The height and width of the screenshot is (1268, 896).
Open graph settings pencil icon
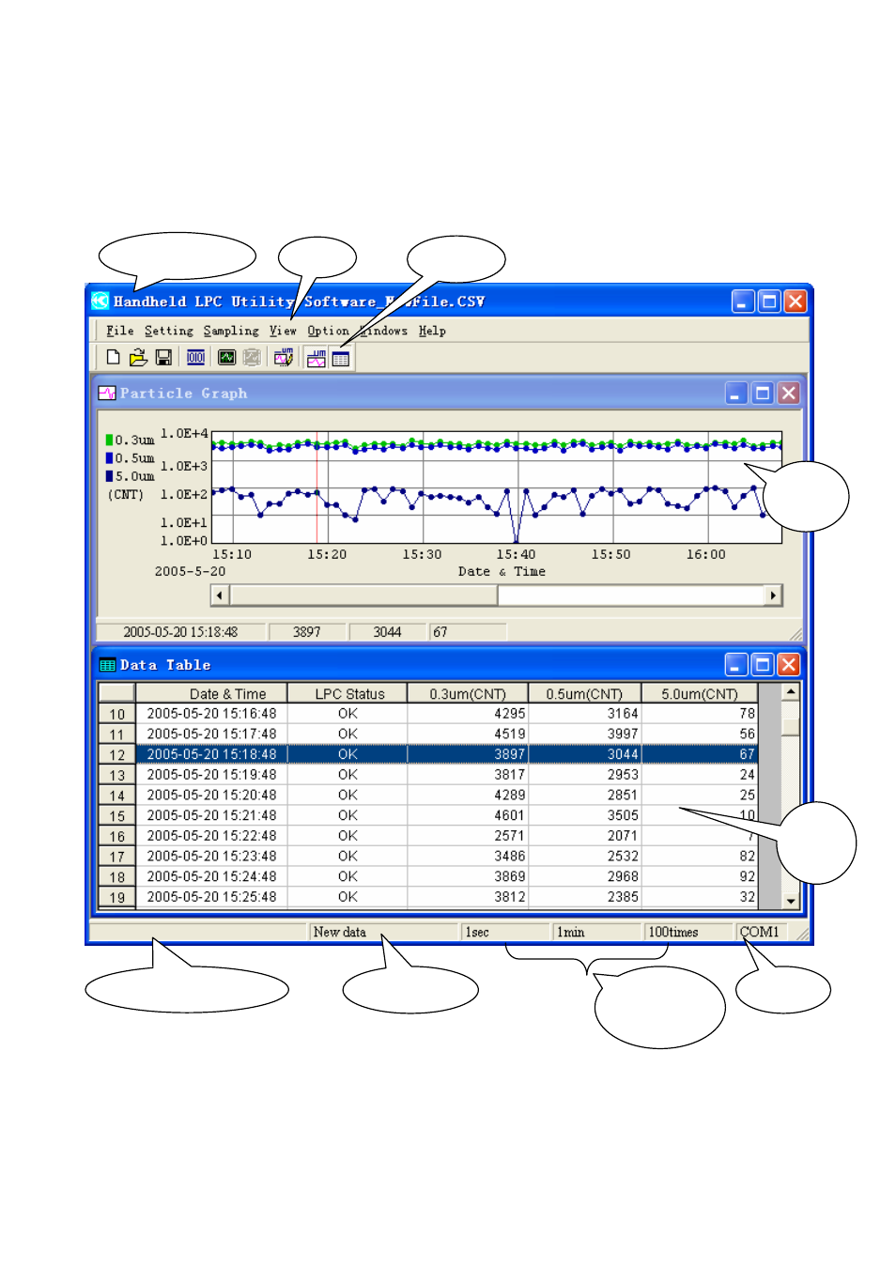(283, 357)
